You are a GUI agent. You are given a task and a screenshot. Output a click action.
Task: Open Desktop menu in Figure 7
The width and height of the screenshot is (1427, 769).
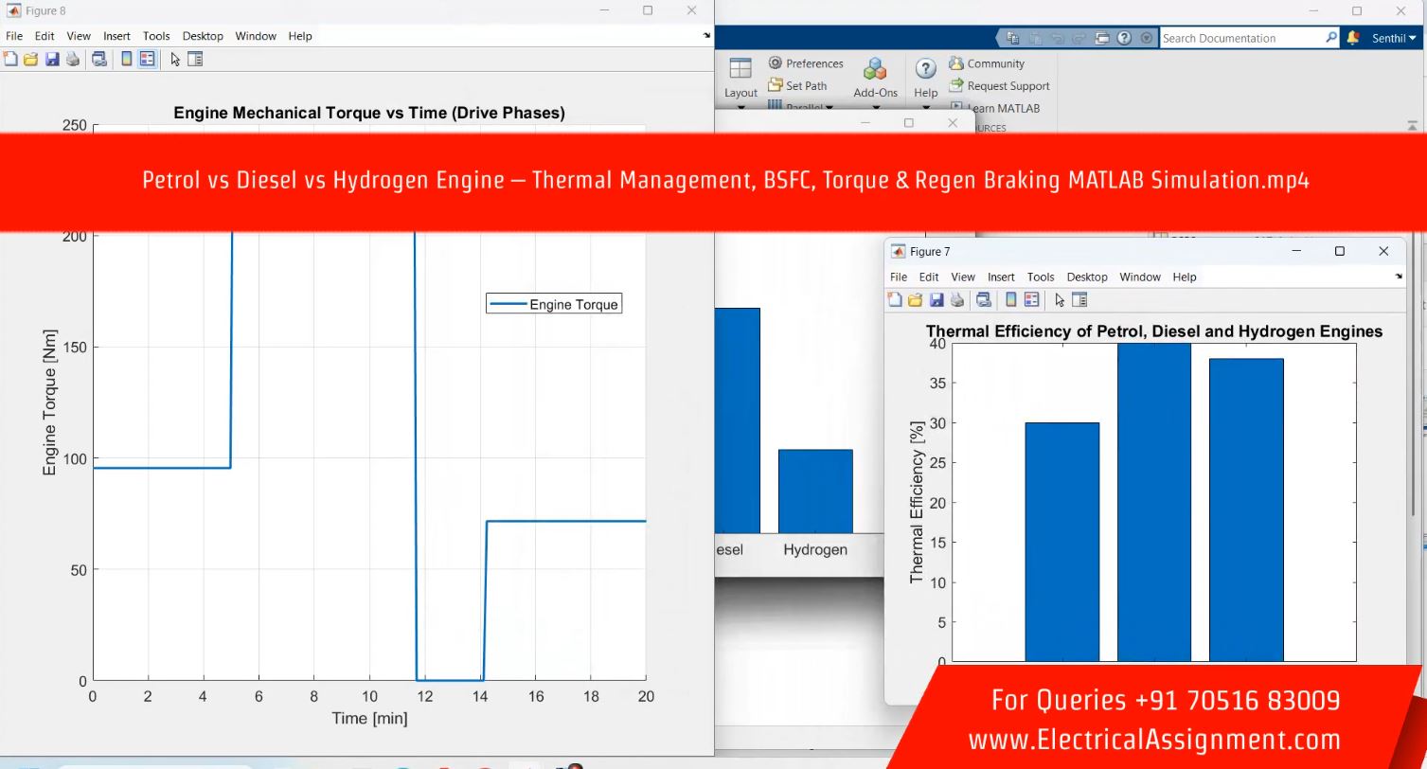coord(1087,277)
